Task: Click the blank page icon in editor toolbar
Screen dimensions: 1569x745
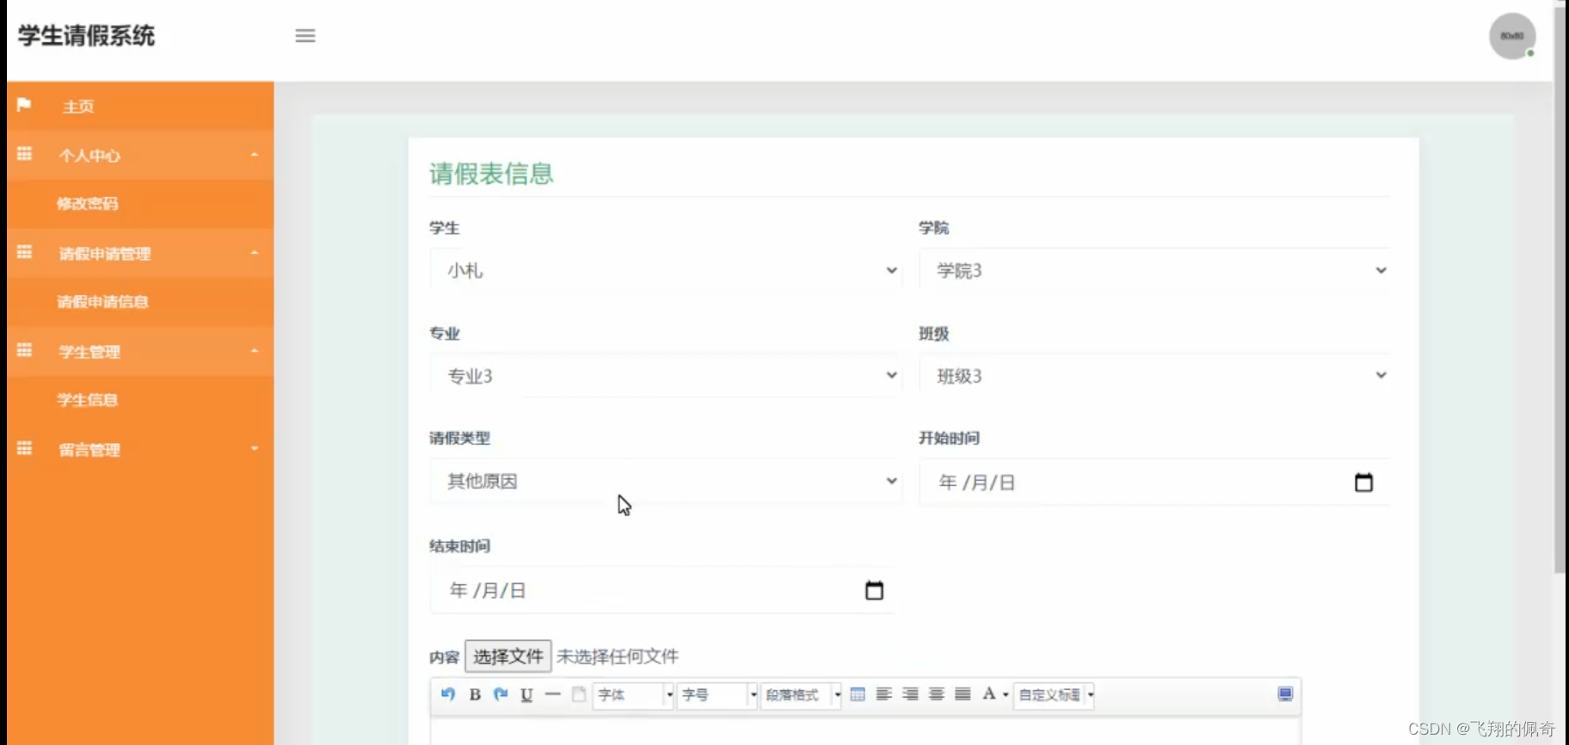Action: tap(579, 694)
